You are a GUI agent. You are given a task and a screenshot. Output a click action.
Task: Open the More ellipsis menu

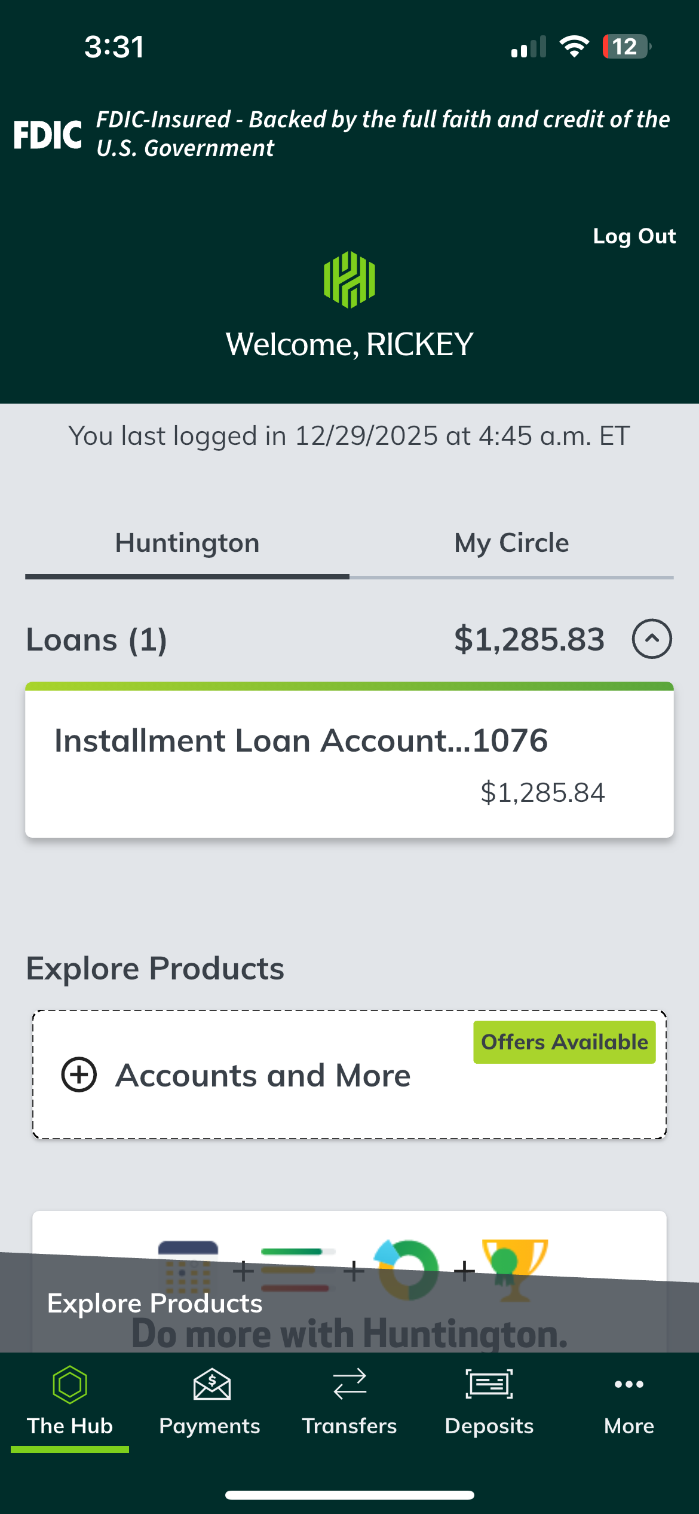[629, 1384]
